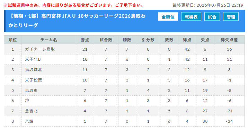
Task: Click the 境 team name
Action: [x=27, y=101]
